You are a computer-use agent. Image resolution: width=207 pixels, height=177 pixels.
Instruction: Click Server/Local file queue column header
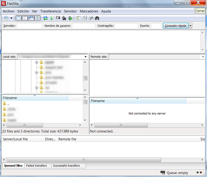pyautogui.click(x=22, y=139)
